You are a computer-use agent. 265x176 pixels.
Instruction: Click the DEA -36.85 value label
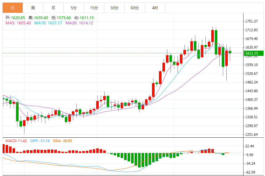click(x=62, y=141)
